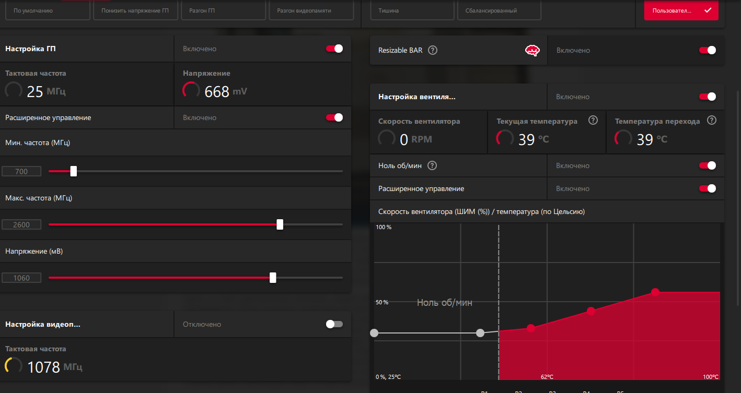
Task: Select the Разгон видеопамяти preset
Action: pos(311,10)
